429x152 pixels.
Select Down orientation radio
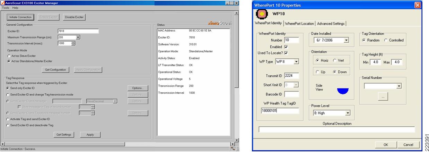tap(335, 72)
